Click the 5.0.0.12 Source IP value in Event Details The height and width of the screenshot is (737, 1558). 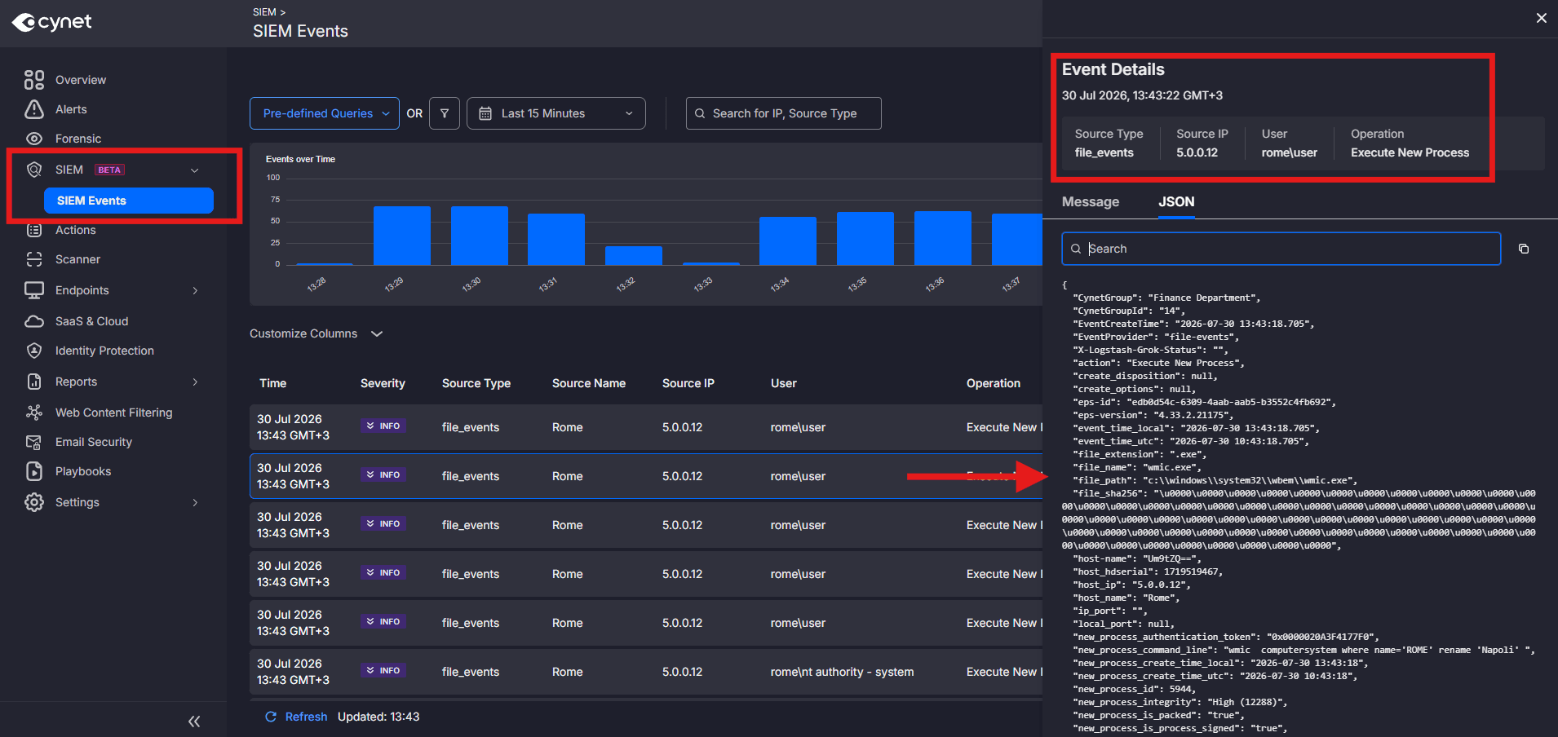1197,152
